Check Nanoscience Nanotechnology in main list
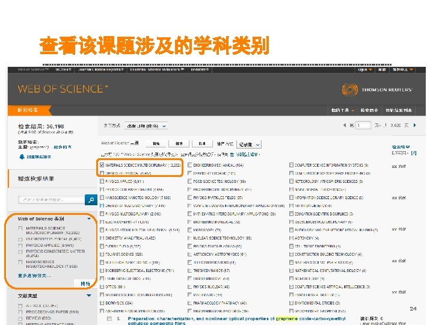 [102, 197]
